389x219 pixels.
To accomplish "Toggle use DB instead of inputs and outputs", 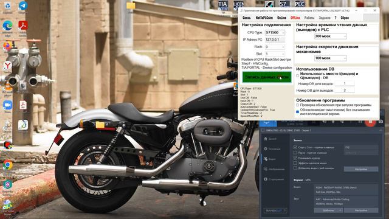I will (x=297, y=75).
